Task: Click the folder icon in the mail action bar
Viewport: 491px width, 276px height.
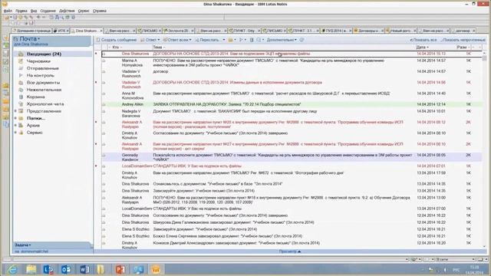Action: (x=230, y=40)
